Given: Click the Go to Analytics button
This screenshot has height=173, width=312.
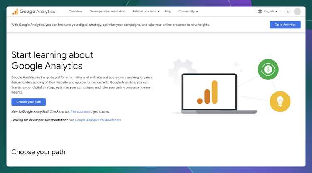Looking at the screenshot, I should point(285,25).
